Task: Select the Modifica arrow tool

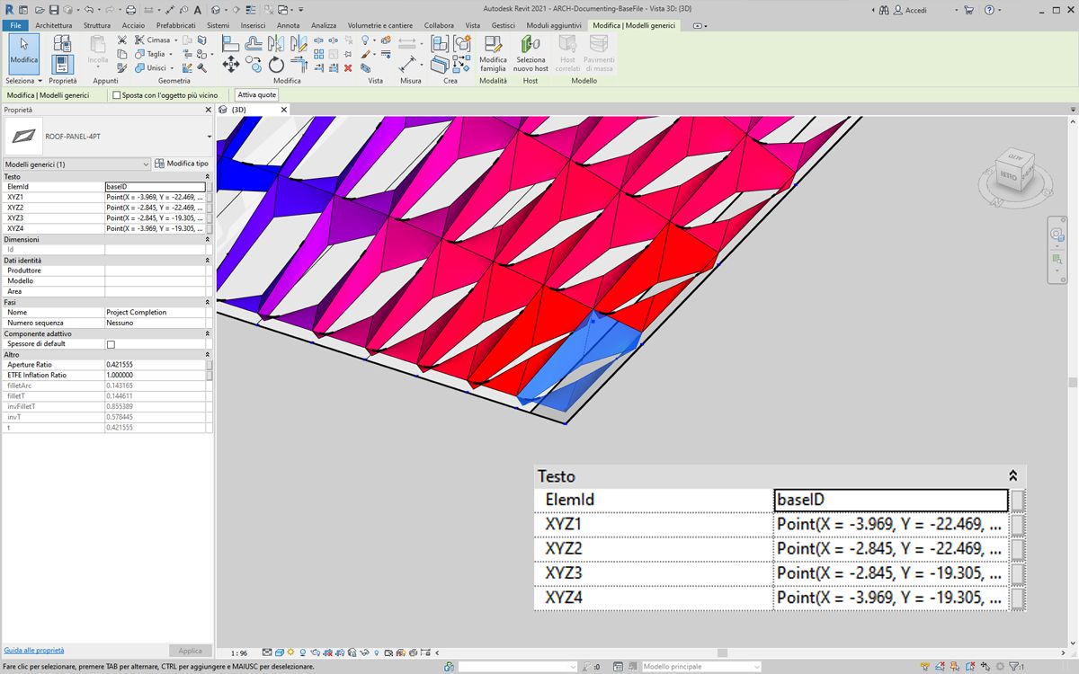Action: coord(23,54)
